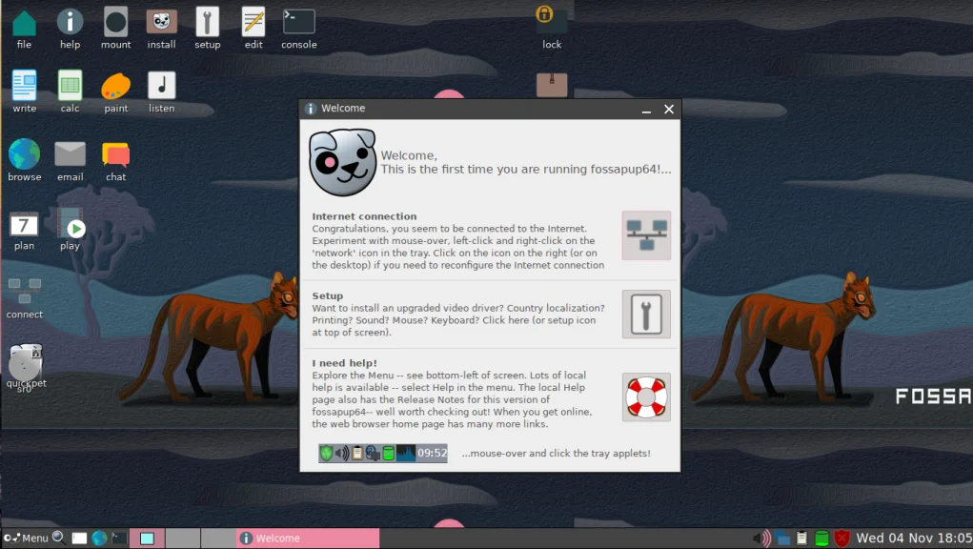Toggle the green drive mount applet in tray

click(821, 538)
